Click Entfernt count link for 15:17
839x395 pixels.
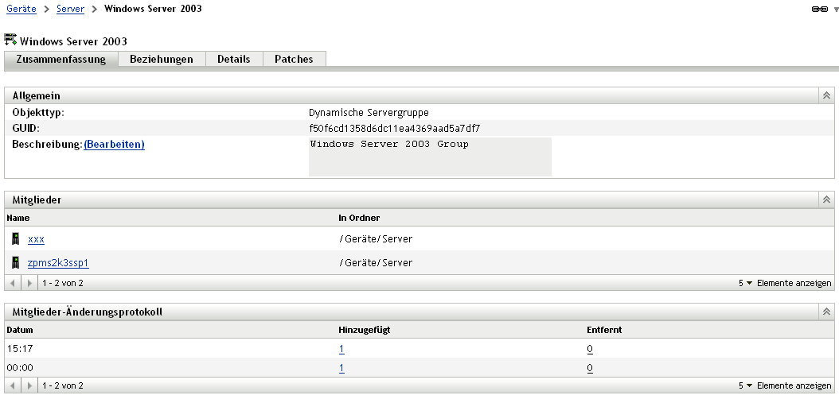click(590, 349)
